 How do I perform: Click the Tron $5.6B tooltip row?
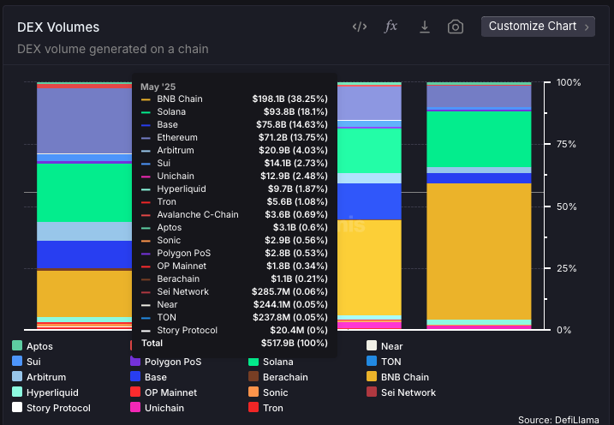point(234,201)
